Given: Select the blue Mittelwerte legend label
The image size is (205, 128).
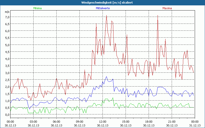Looking at the screenshot, I should (102, 8).
